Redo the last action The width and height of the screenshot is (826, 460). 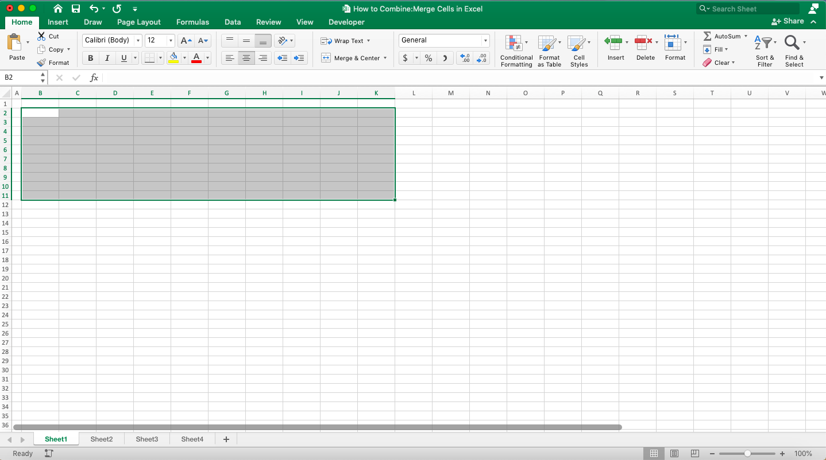(117, 9)
